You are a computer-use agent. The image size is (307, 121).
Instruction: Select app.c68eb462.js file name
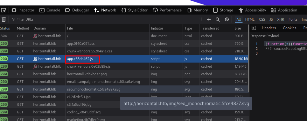point(80,59)
